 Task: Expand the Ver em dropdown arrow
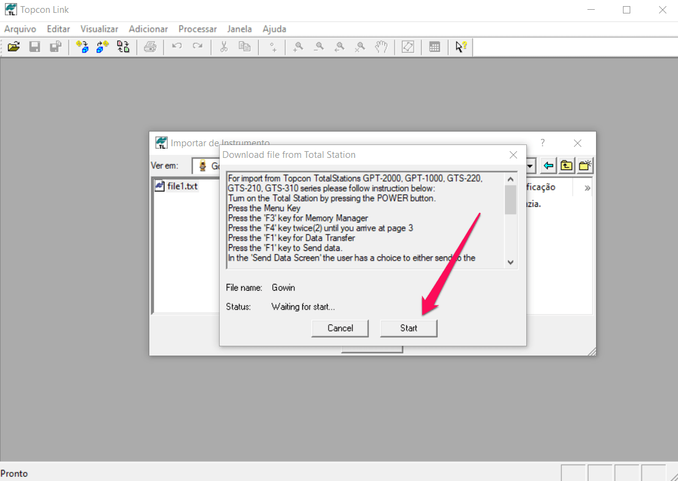pos(531,166)
